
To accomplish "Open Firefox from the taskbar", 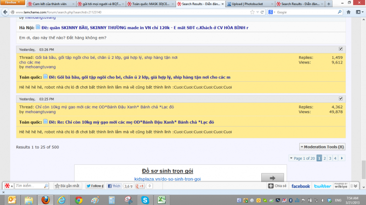I will pos(45,200).
